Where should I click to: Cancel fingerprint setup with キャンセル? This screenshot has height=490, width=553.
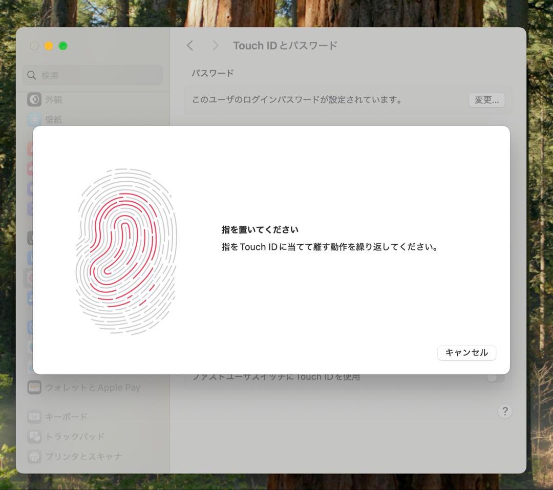click(x=466, y=352)
